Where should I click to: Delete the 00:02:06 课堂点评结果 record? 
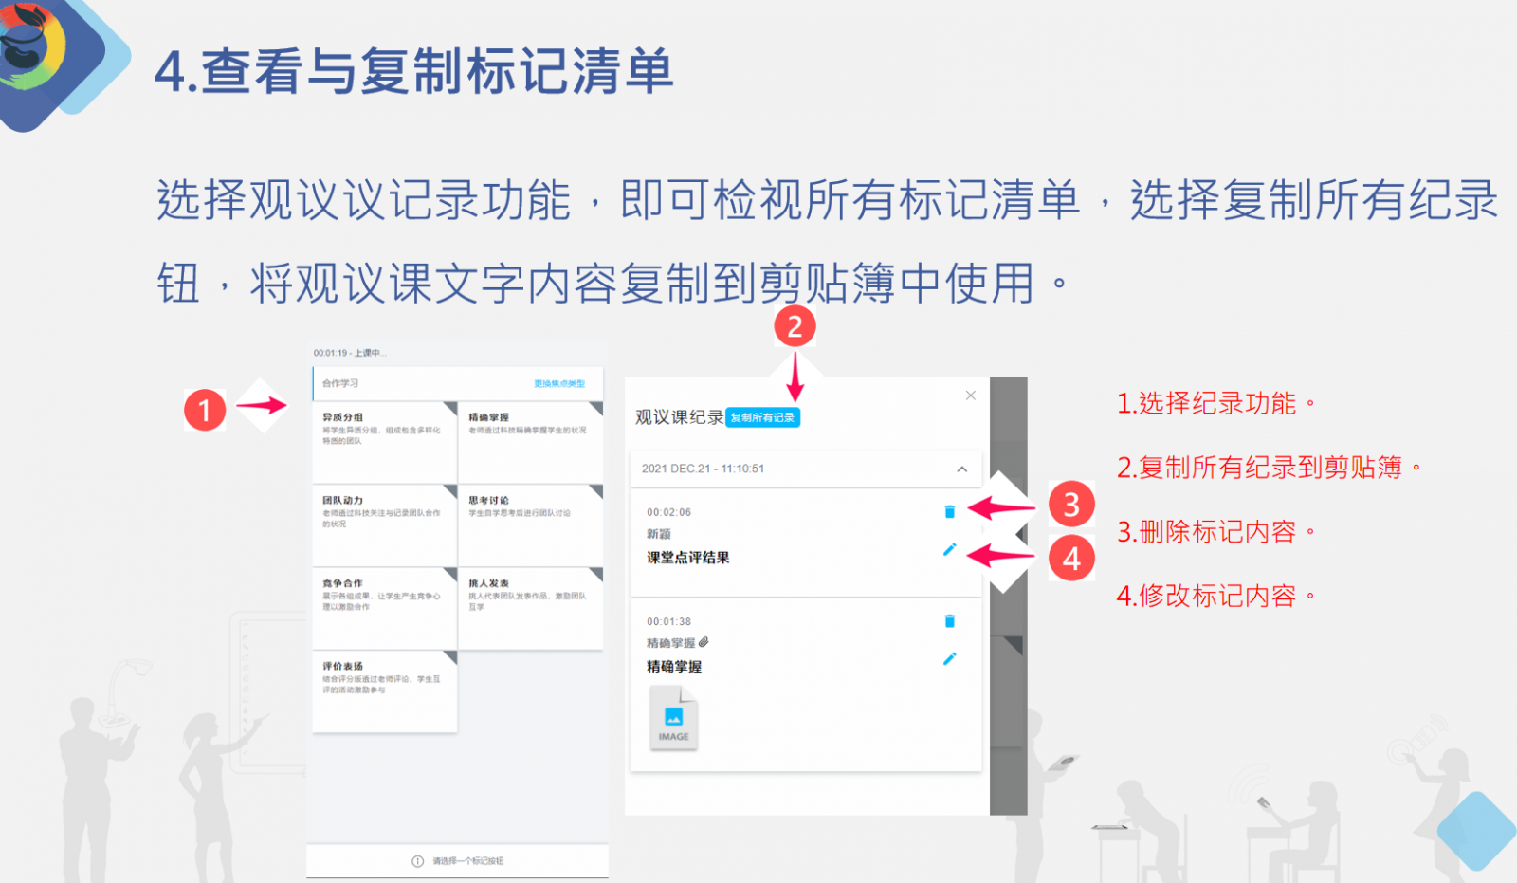click(949, 512)
